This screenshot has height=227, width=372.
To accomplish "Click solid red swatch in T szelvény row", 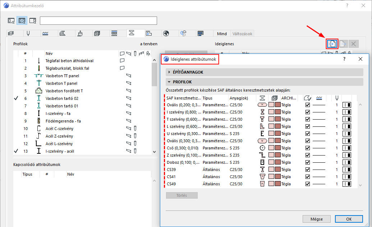I will tap(277, 119).
